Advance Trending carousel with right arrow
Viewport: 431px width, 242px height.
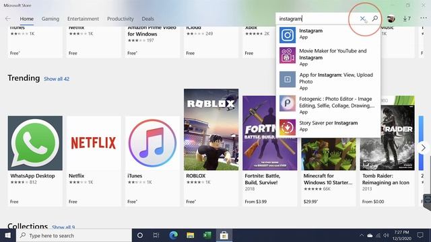point(424,148)
